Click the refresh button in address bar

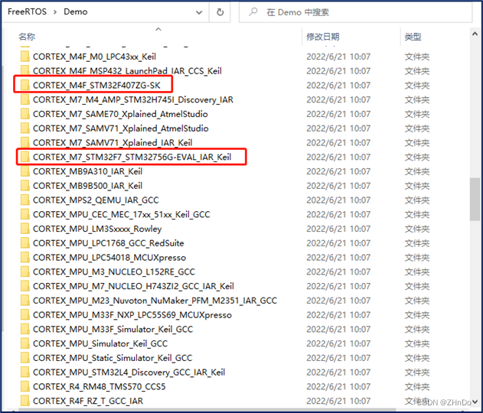click(x=220, y=12)
